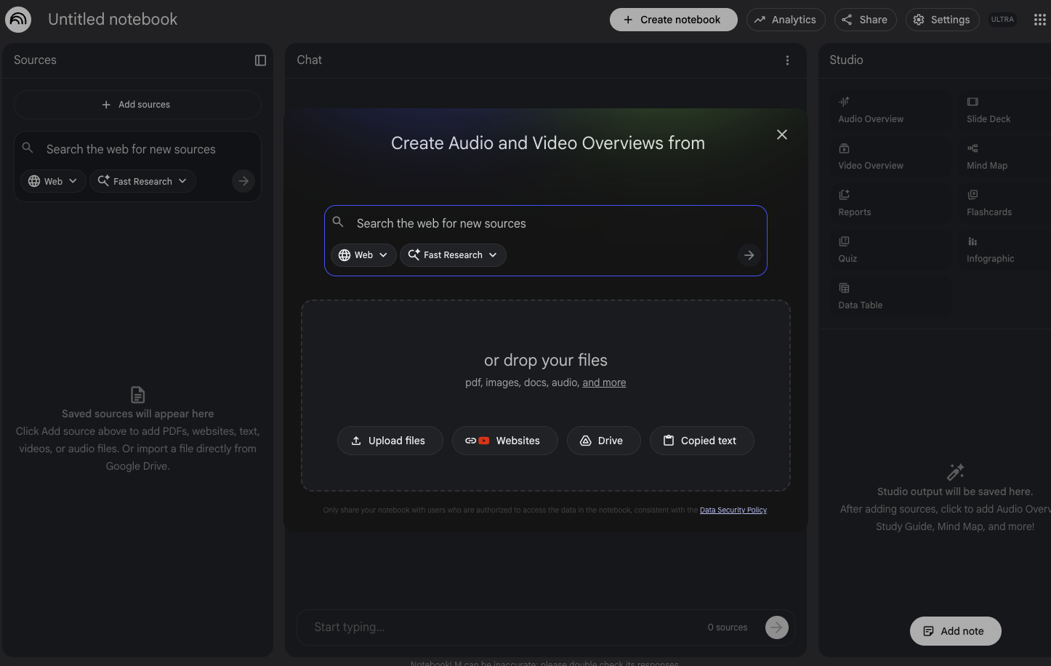
Task: Expand Fast Research dropdown in Sources panel
Action: [142, 181]
